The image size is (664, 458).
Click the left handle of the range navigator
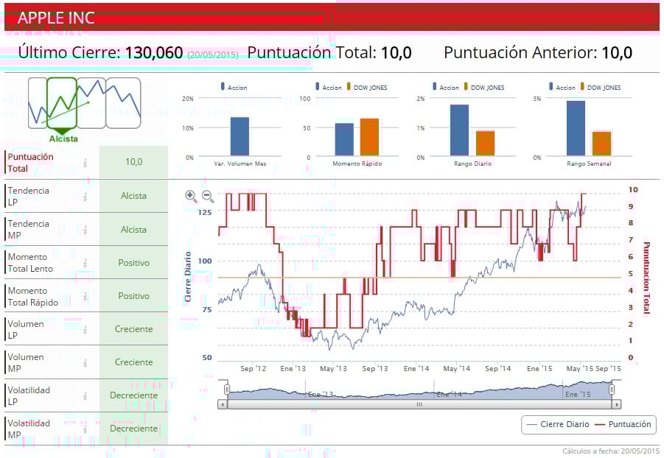pos(227,390)
